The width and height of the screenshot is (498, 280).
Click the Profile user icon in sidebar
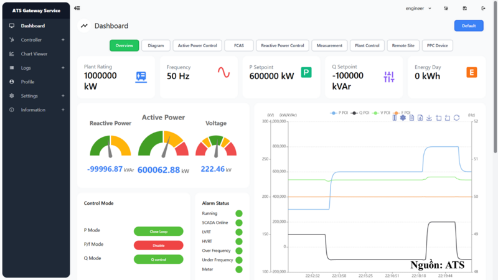click(12, 82)
